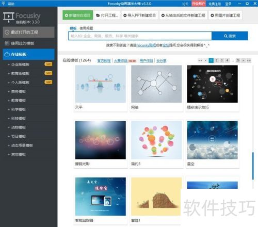
Task: Open 其它模板 category
Action: click(x=18, y=154)
